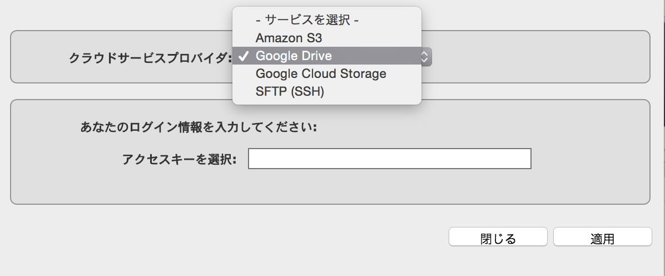Click empty area in provider group box
665x276 pixels.
pos(539,57)
